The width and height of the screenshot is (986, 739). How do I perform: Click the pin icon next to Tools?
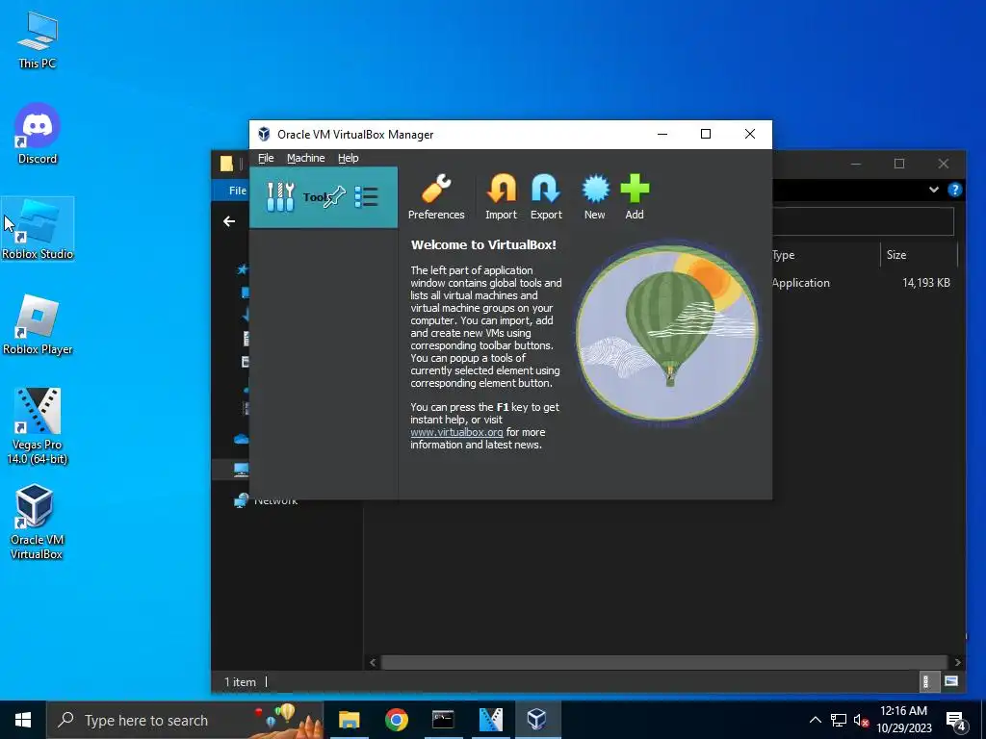pos(335,196)
